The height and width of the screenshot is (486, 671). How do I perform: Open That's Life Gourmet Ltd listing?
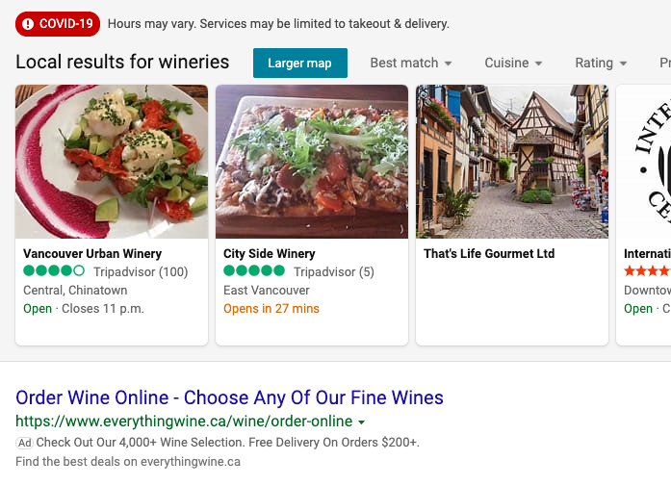pyautogui.click(x=489, y=254)
